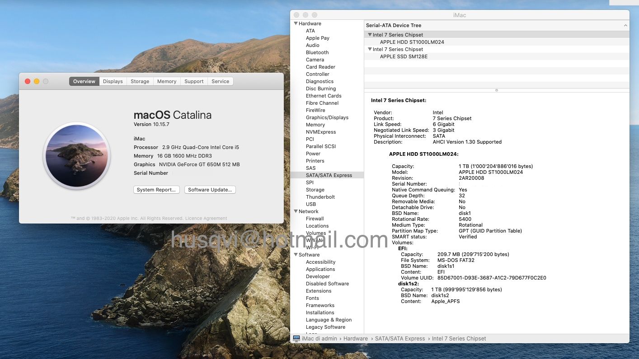Select Developer in the sidebar

pyautogui.click(x=318, y=276)
